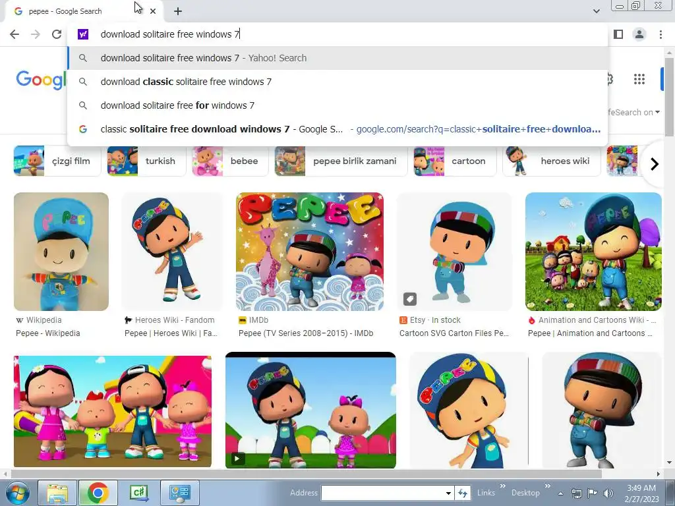Viewport: 675px width, 506px height.
Task: Open the network status tray icon
Action: [x=576, y=493]
